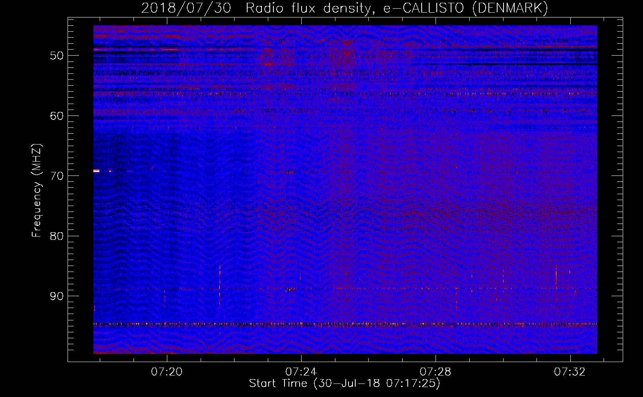
Task: Click the 70 frequency tick label
Action: (56, 176)
